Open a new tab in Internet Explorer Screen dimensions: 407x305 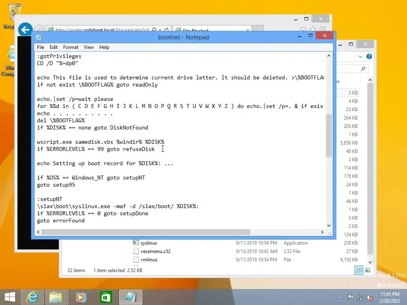258,29
